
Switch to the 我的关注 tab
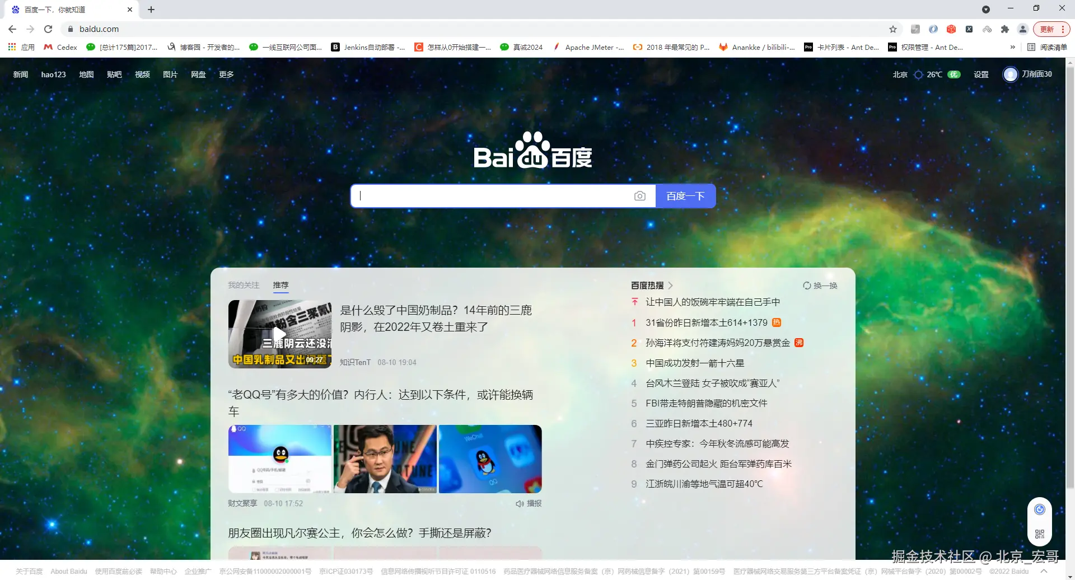coord(244,286)
